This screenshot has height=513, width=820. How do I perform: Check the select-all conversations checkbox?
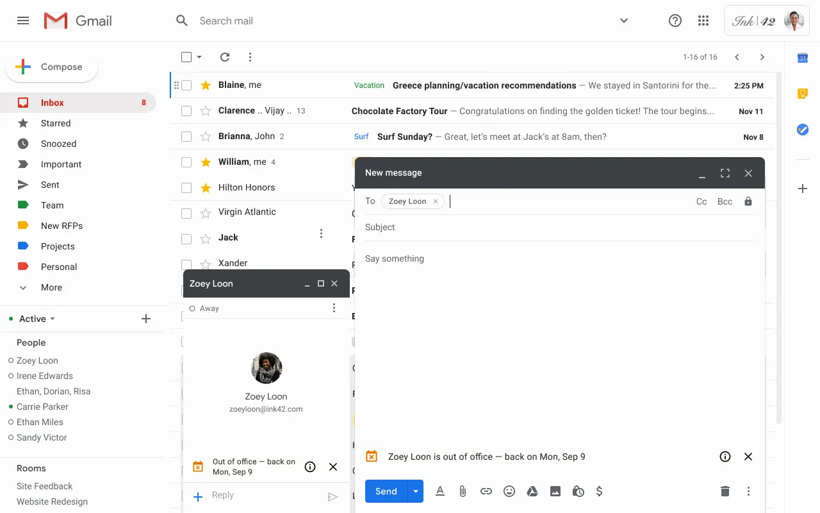point(185,57)
